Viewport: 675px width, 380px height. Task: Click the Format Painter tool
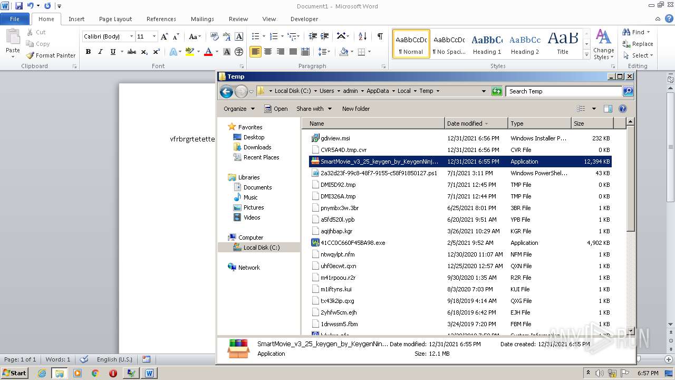click(x=51, y=55)
